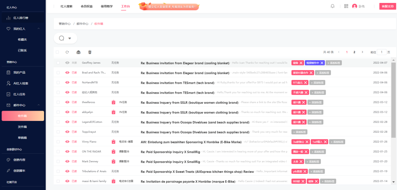Image resolution: width=397 pixels, height=190 pixels.
Task: Check the NoHandMTB email checkbox
Action: click(58, 82)
